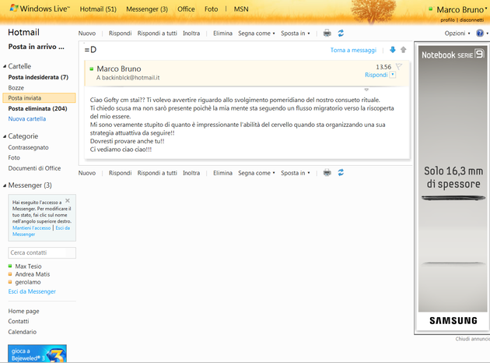Screen dimensions: 490x363
Task: Go to next message with blue down arrow
Action: click(393, 50)
